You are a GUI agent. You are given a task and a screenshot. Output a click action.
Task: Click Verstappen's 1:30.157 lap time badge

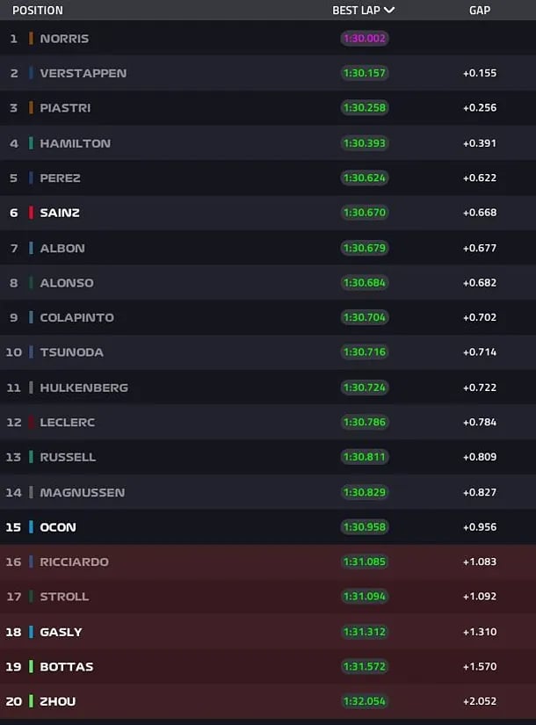coord(364,73)
